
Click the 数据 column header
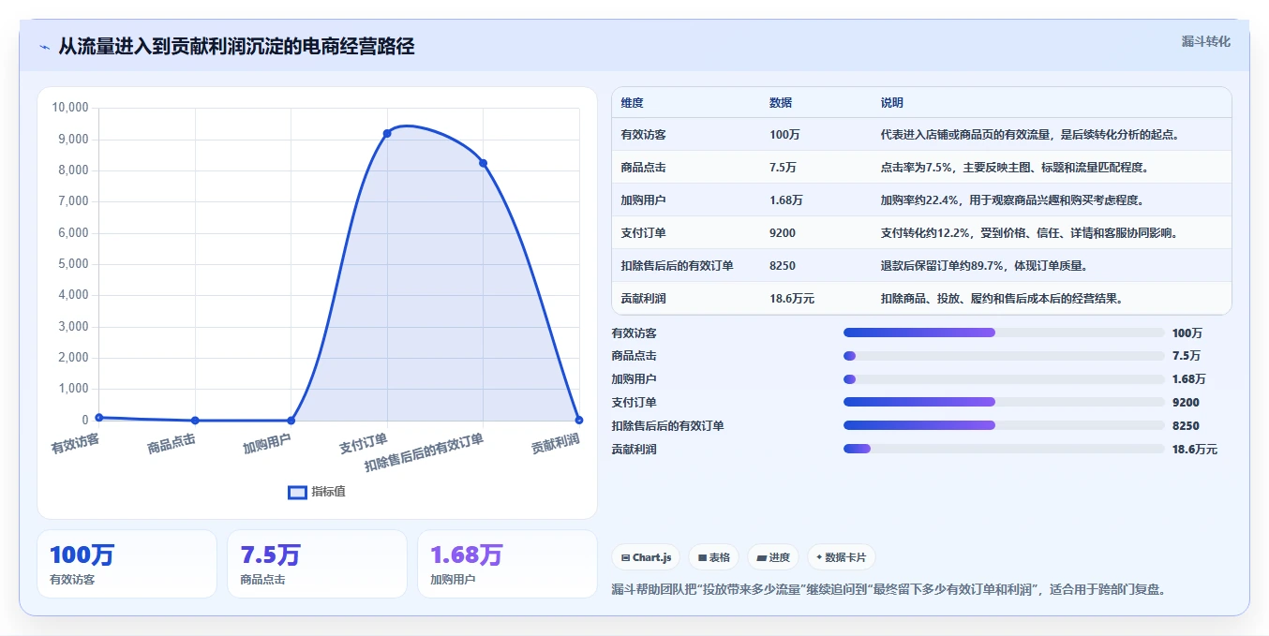point(781,102)
